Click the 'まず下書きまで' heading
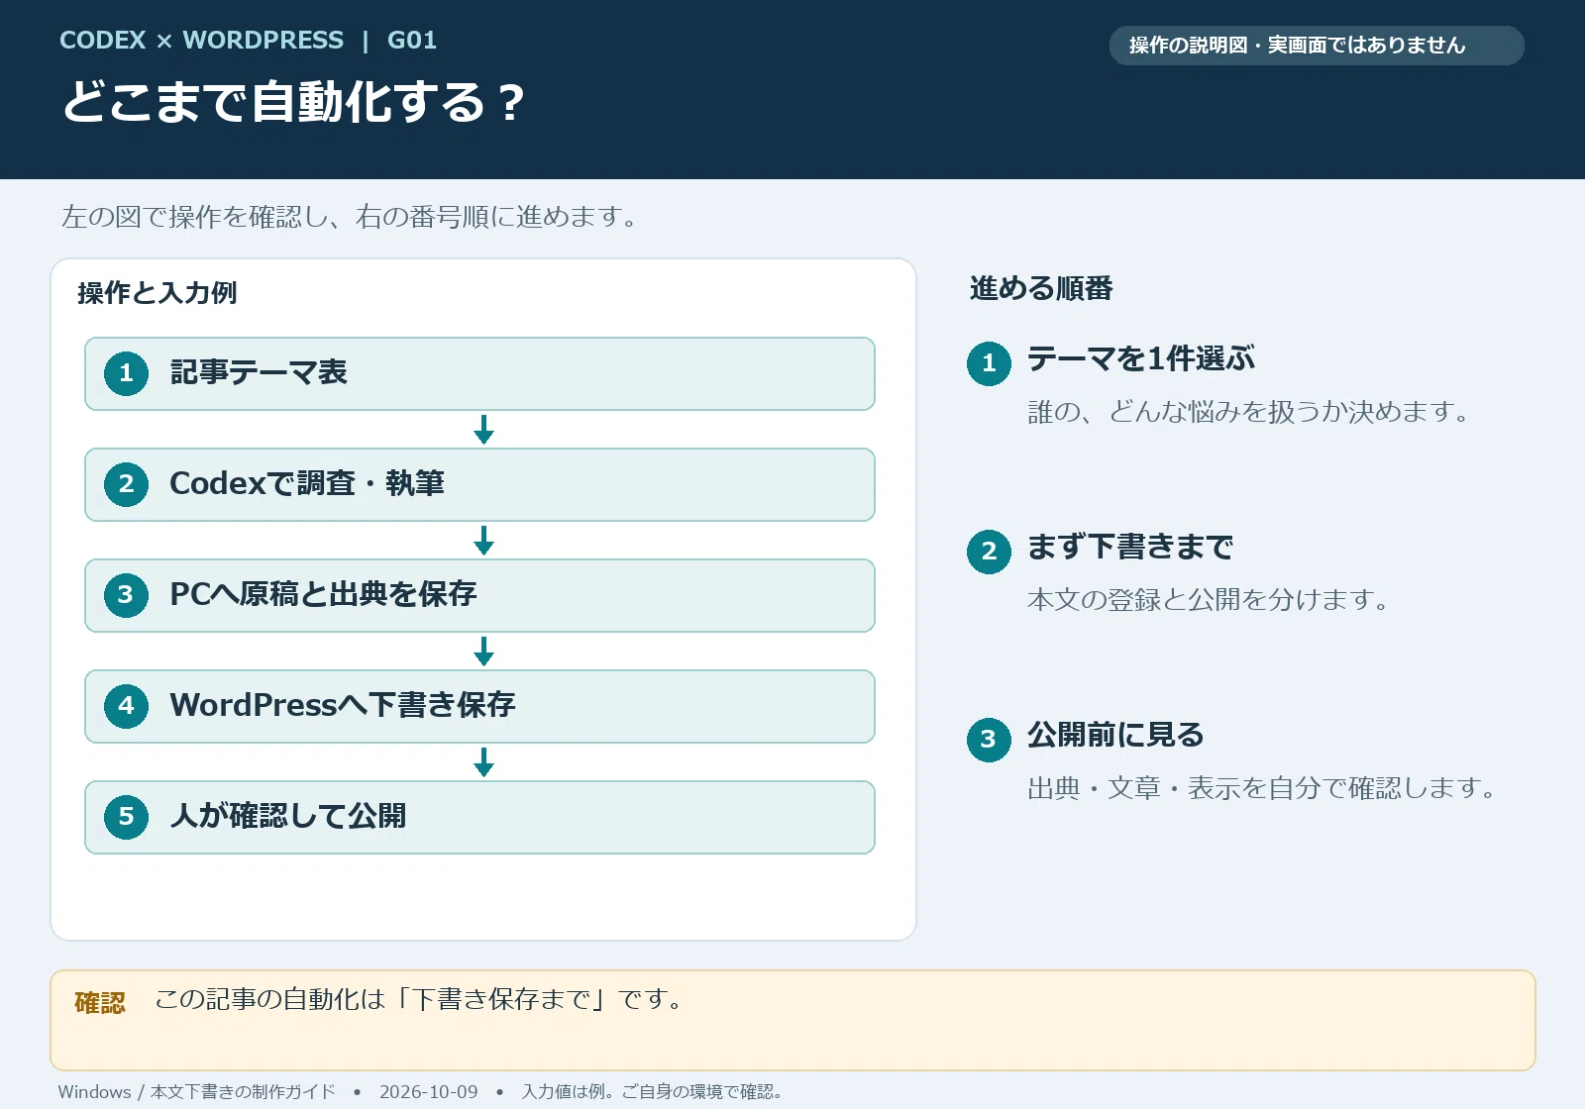This screenshot has width=1585, height=1109. 1130,547
